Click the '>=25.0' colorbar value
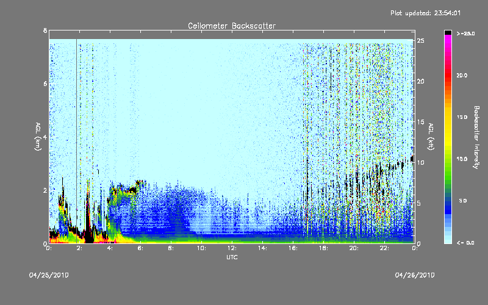The height and width of the screenshot is (305, 488). coord(465,34)
